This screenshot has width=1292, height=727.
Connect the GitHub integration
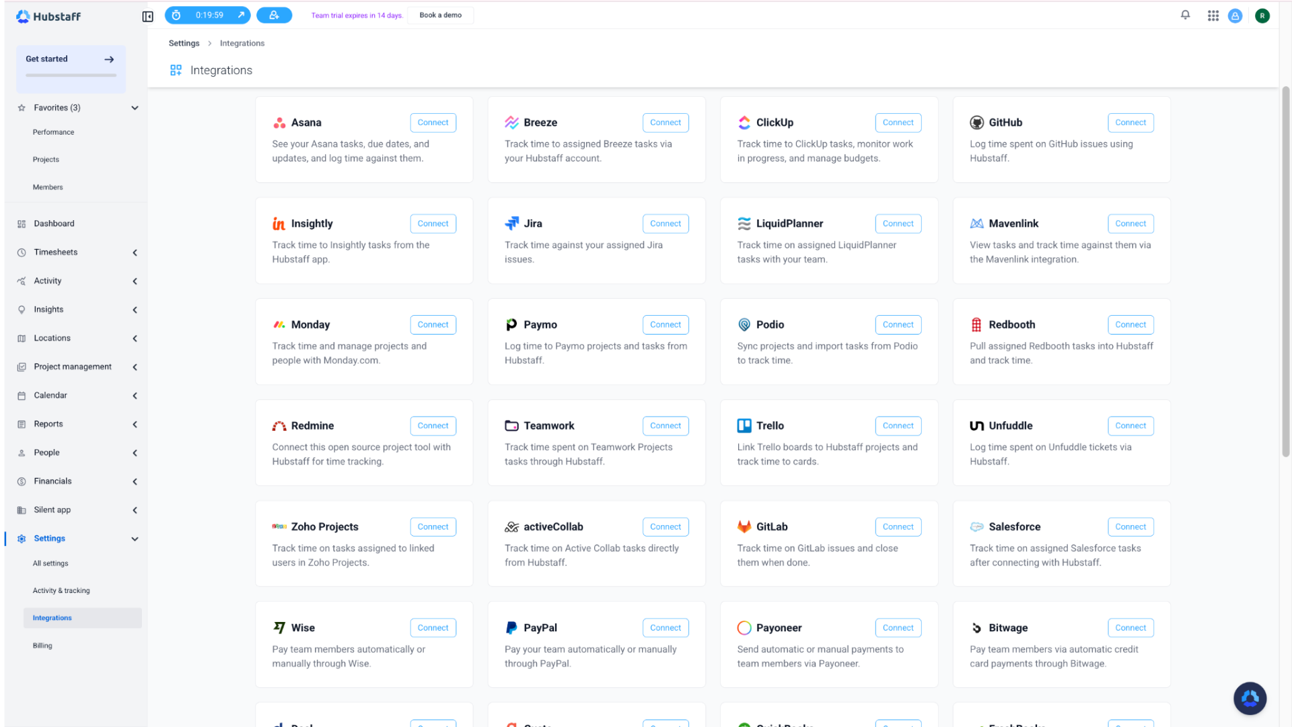point(1130,123)
